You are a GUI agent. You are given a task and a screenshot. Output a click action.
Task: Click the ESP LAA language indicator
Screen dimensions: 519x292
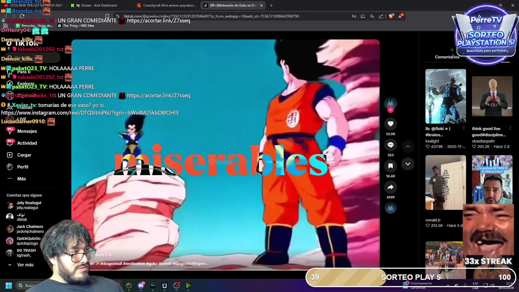coord(475,286)
